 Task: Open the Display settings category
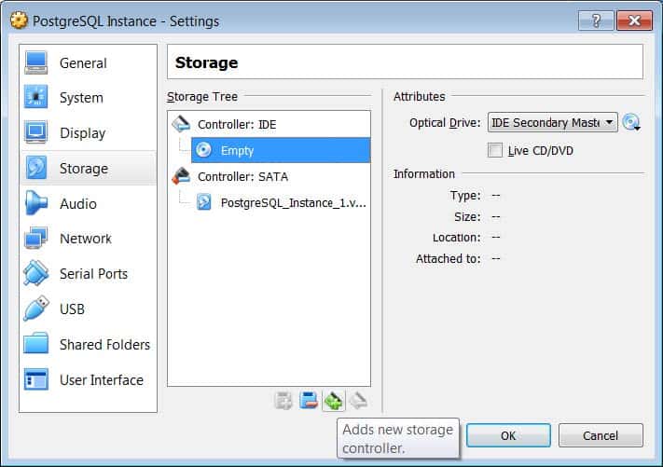click(x=89, y=132)
